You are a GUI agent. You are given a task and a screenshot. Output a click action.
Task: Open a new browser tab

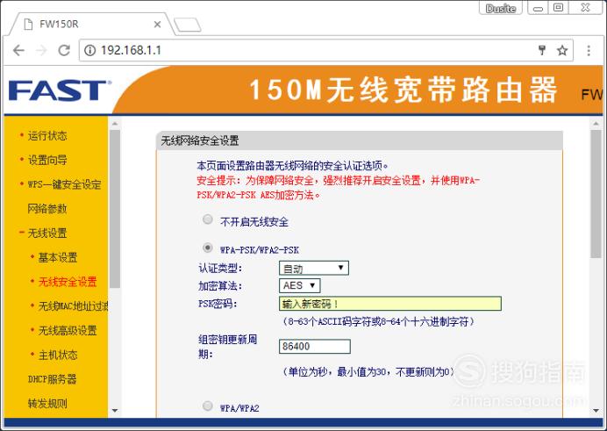point(188,25)
